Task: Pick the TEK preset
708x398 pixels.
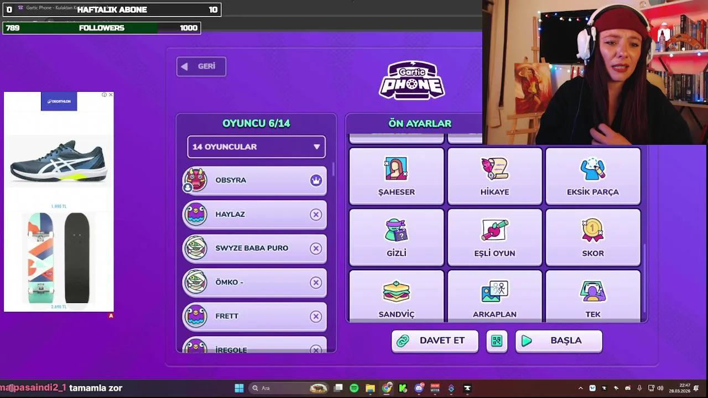Action: 593,296
